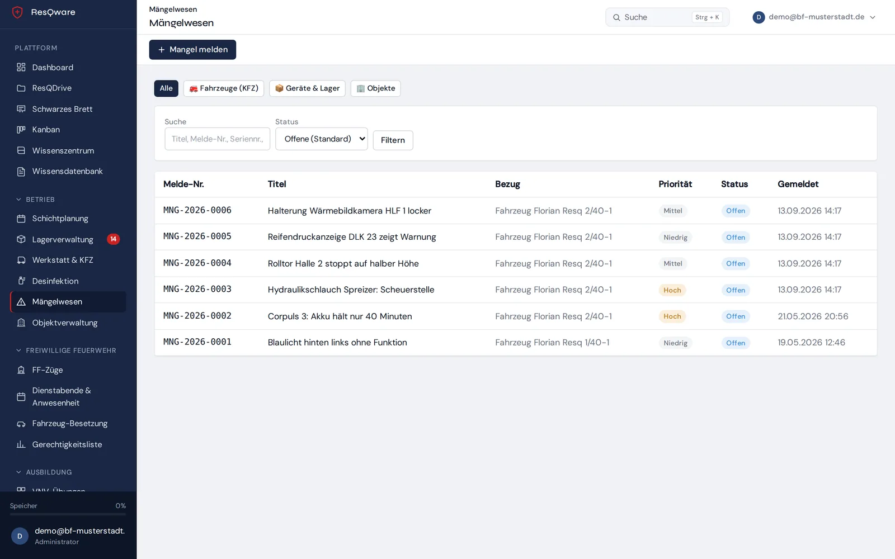Click the D avatar in sidebar footer
This screenshot has height=559, width=895.
(20, 536)
